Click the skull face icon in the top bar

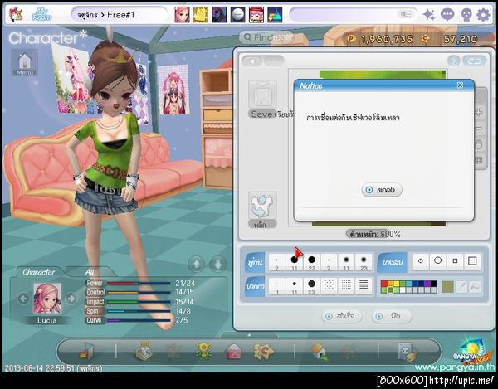[x=466, y=15]
